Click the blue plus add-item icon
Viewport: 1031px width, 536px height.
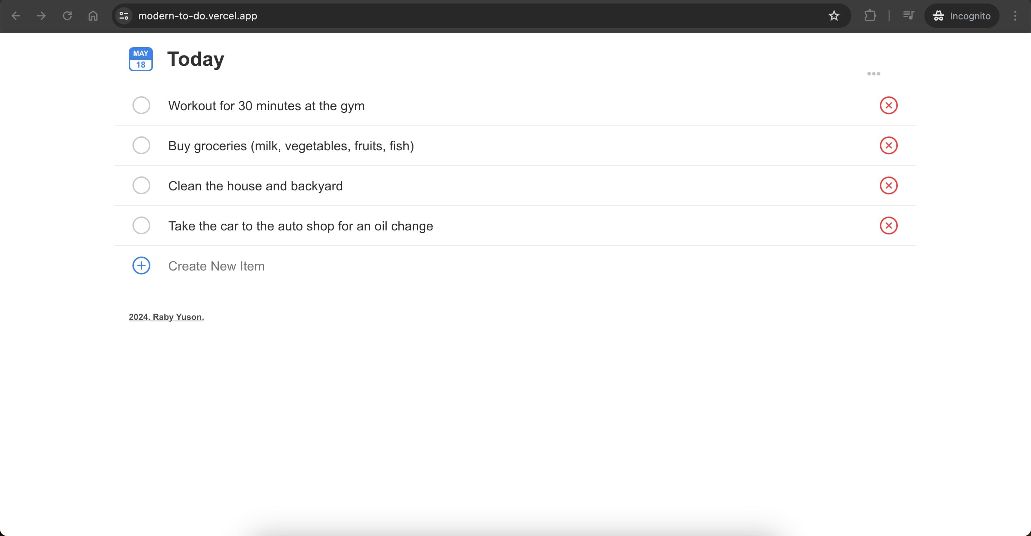click(x=141, y=265)
